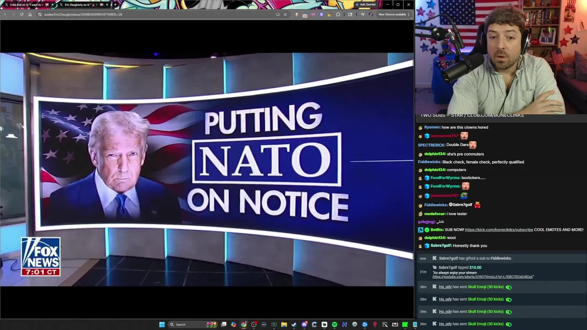Viewport: 587px width, 330px height.
Task: Click the 'i love tesler' chat message
Action: tap(456, 214)
